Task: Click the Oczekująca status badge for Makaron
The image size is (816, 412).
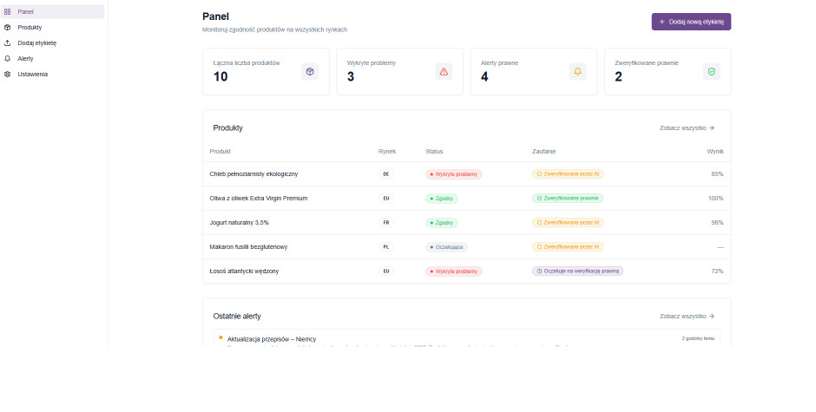Action: (x=446, y=247)
